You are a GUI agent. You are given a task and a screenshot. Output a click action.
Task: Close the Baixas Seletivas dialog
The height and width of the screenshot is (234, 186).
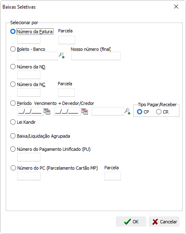point(176,7)
